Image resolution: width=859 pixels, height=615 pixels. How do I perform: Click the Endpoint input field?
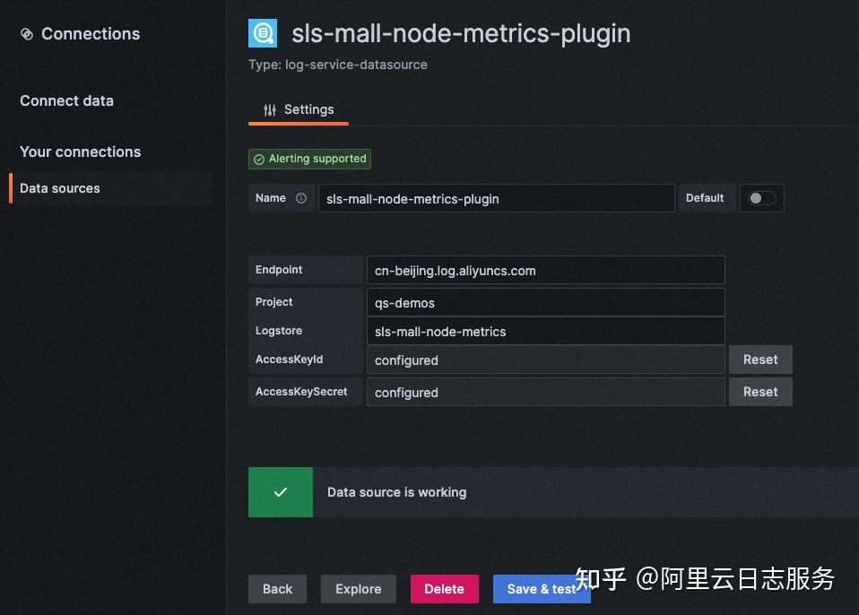[x=545, y=270]
